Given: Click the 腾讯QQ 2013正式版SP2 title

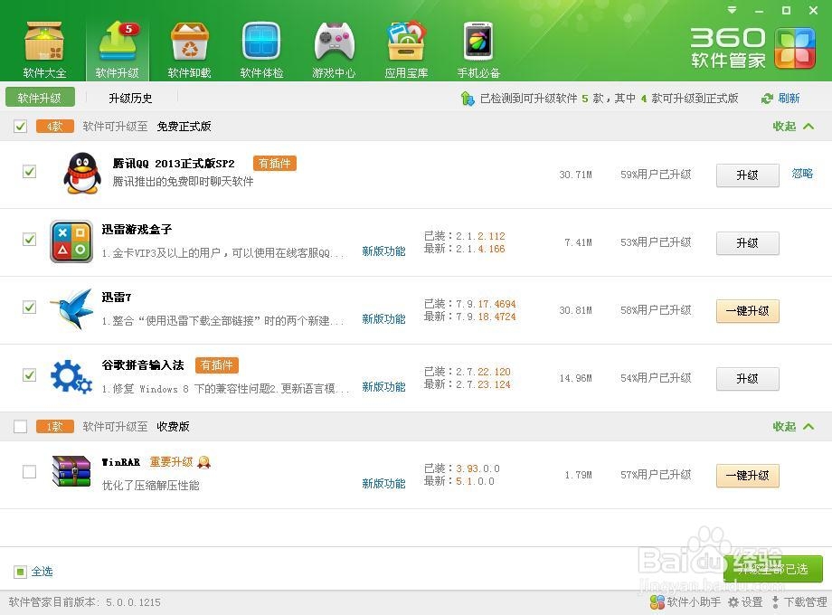Looking at the screenshot, I should click(174, 164).
